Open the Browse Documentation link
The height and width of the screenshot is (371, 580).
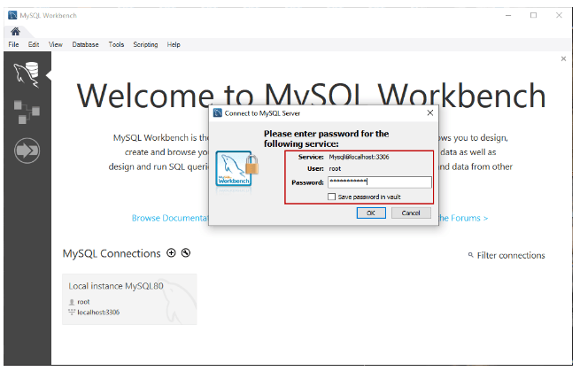point(170,218)
